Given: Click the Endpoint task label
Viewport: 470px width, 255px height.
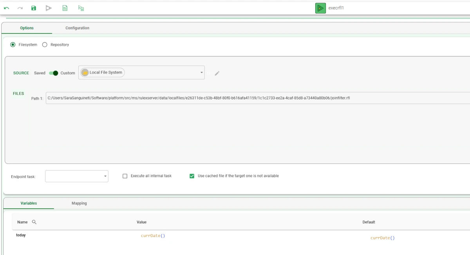Looking at the screenshot, I should point(23,177).
